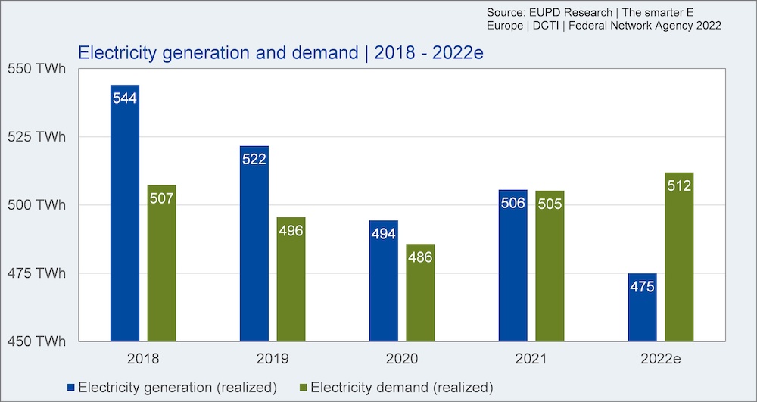Click the blue 2018 generation bar labeled 544

(x=125, y=213)
